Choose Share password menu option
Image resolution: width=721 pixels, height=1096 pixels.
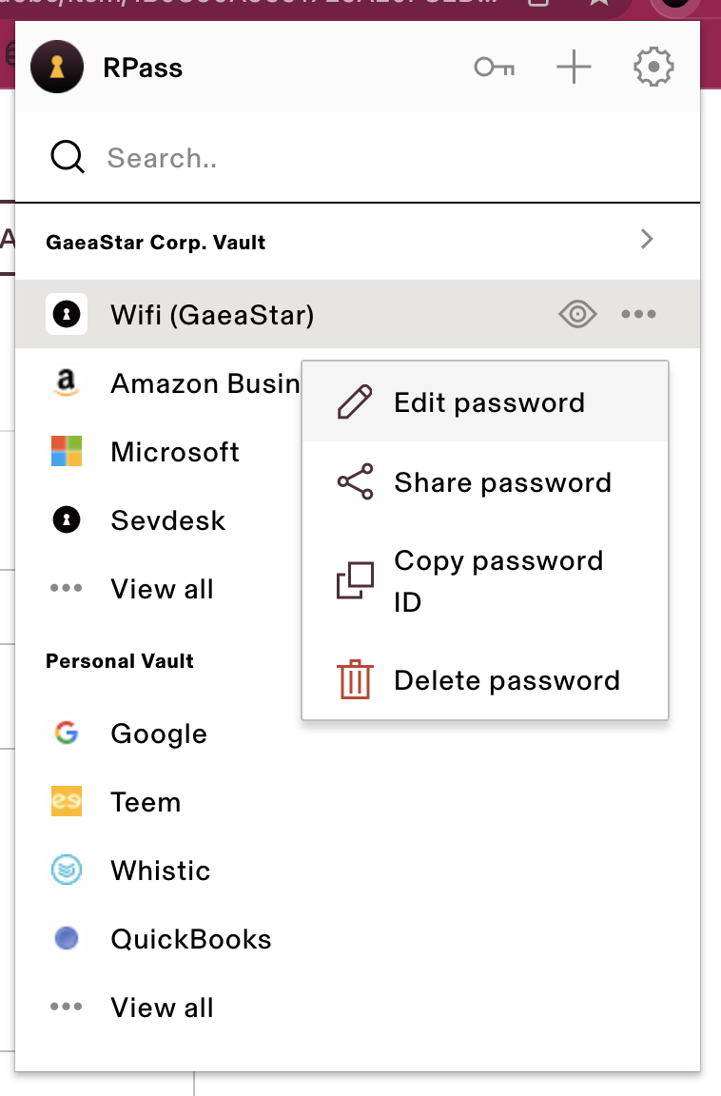point(502,482)
